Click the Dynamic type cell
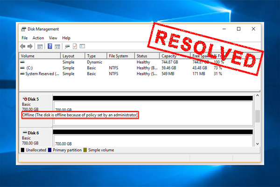Image resolution: width=280 pixels, height=187 pixels. point(95,62)
